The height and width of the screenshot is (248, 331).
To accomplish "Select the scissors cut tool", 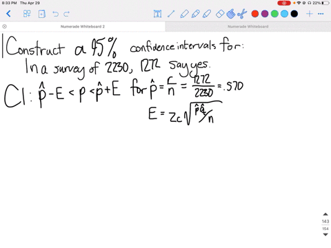I will pyautogui.click(x=242, y=14).
